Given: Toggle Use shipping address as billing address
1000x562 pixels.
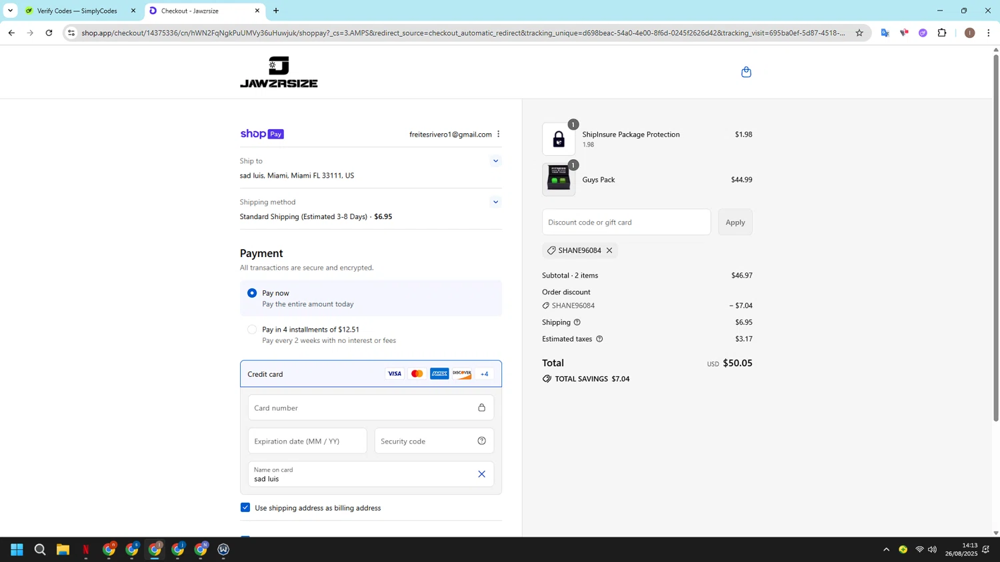Looking at the screenshot, I should 245,507.
